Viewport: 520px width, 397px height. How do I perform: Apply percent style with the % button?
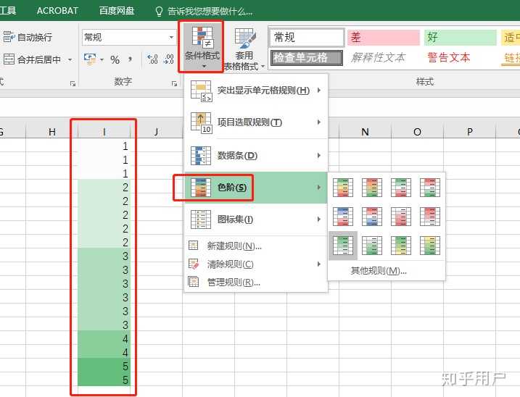[x=115, y=59]
